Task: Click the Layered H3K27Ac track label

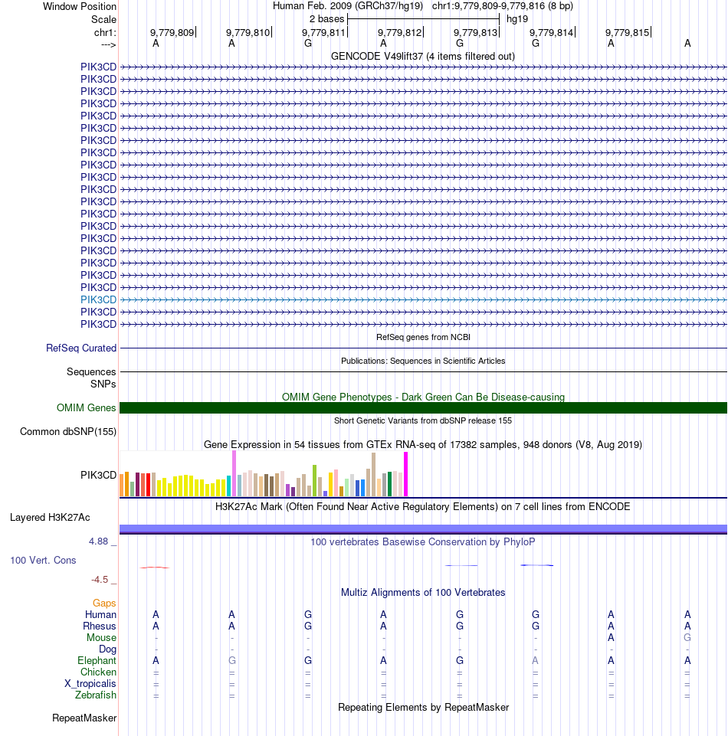Action: tap(50, 517)
